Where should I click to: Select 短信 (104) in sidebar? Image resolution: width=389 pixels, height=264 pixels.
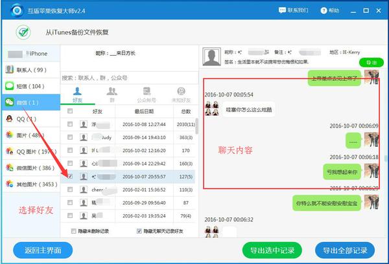(31, 86)
